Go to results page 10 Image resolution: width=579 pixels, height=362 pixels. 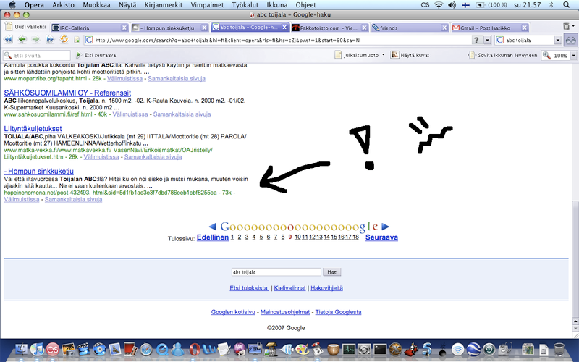pyautogui.click(x=297, y=237)
